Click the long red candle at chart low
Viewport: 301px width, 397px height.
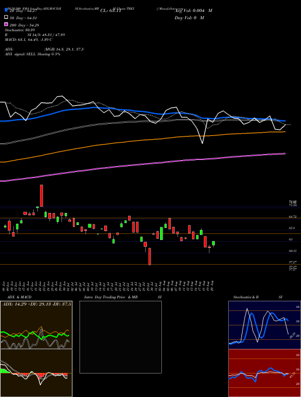(150, 256)
